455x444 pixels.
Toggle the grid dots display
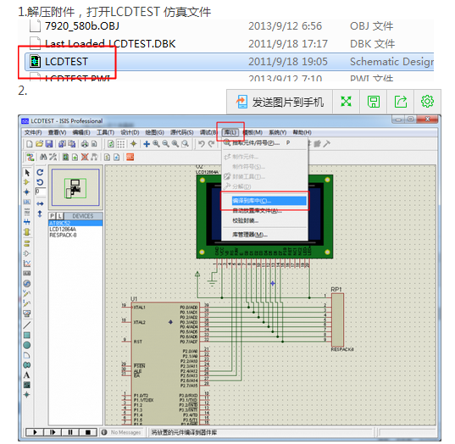coord(121,144)
